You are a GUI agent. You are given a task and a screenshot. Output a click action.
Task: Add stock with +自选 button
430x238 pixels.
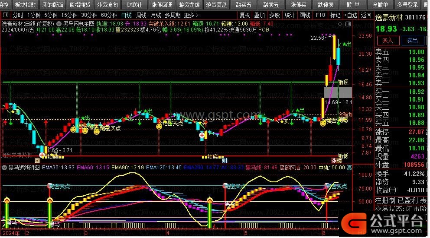point(351,15)
